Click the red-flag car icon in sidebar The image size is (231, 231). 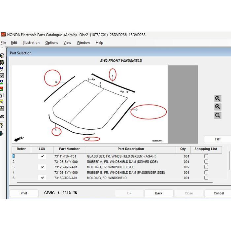2,89
